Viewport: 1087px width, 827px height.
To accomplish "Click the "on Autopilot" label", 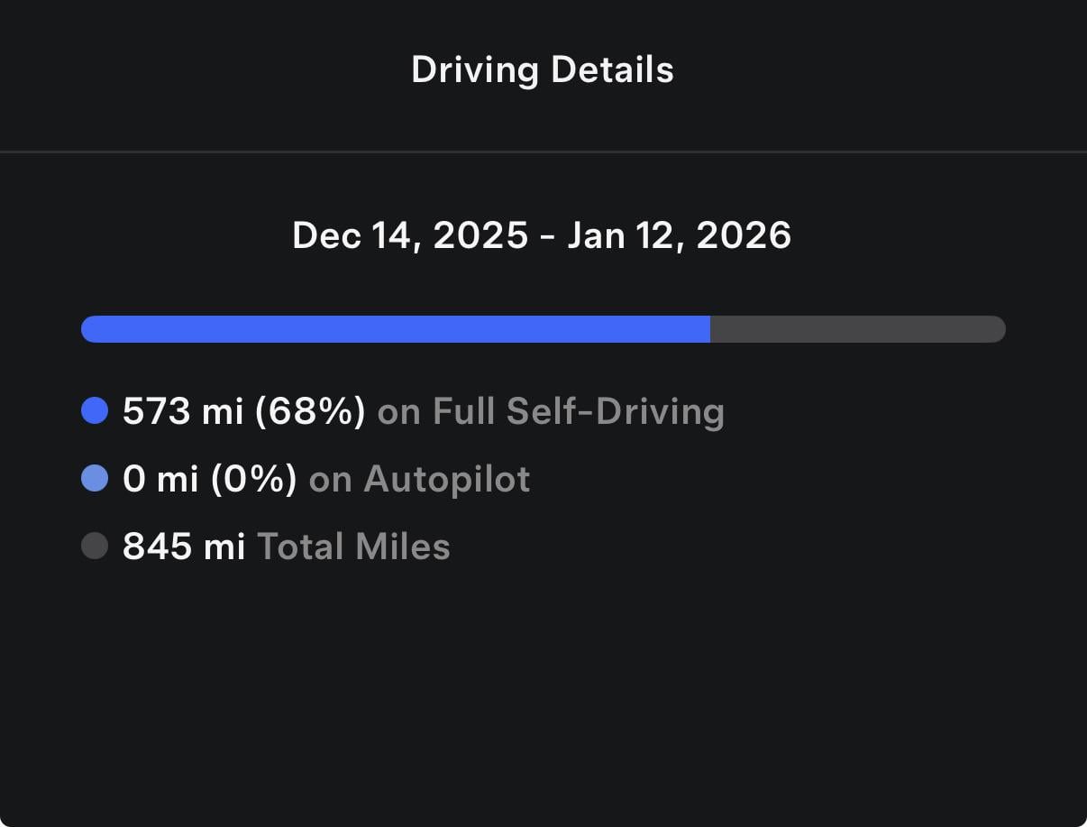I will point(419,479).
